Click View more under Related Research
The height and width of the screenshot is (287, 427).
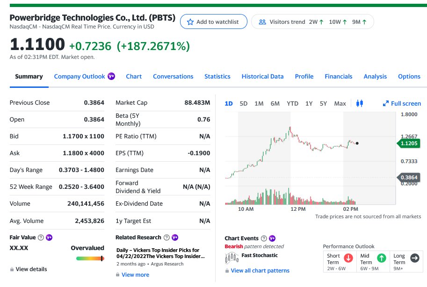[135, 275]
